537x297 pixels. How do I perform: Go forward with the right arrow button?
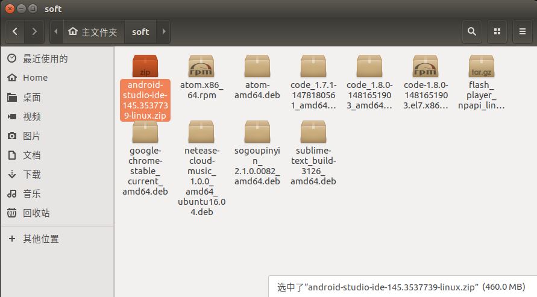tap(34, 31)
